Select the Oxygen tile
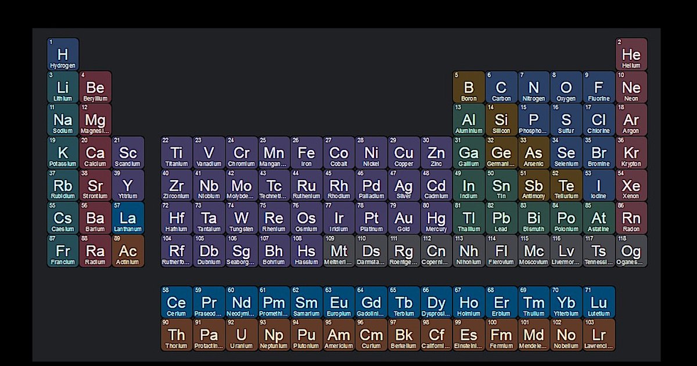 (566, 88)
